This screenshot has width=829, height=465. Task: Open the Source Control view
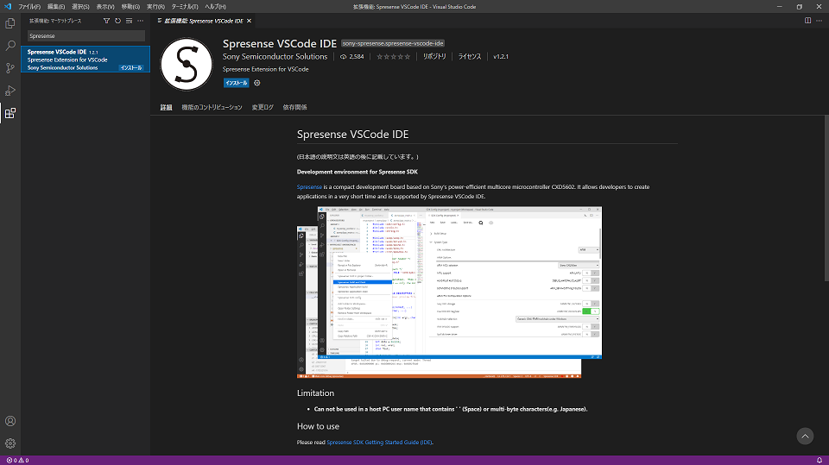point(10,68)
